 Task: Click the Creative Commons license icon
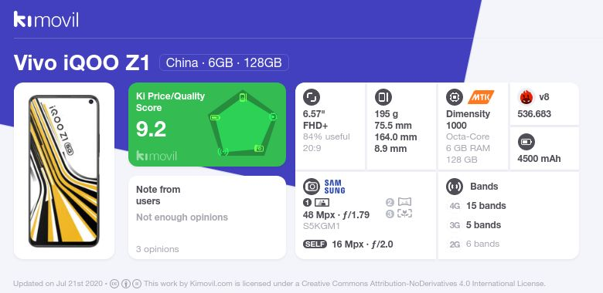click(x=114, y=284)
